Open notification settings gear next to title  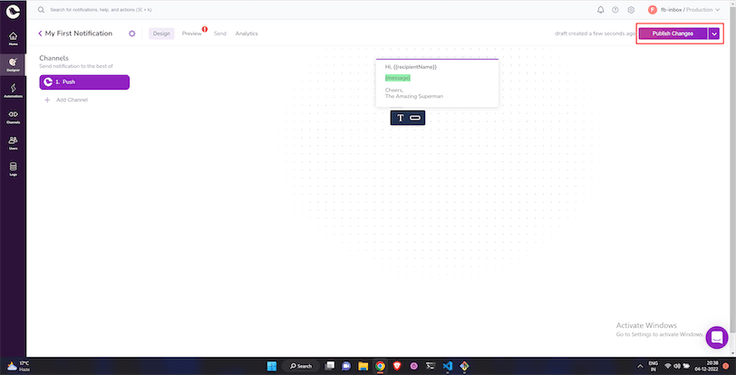coord(132,34)
